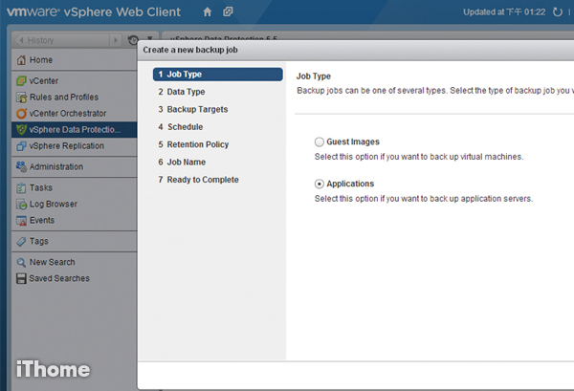
Task: Select the Applications radio button
Action: (x=320, y=184)
